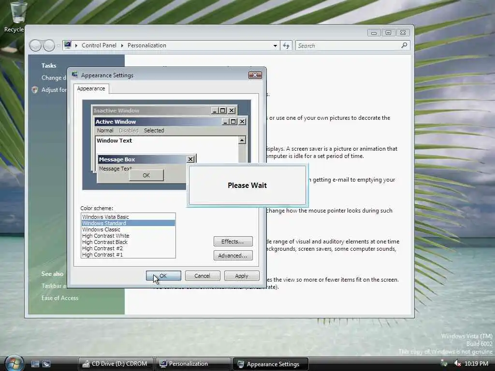Image resolution: width=495 pixels, height=371 pixels.
Task: Click Disabled in preview menu
Action: (x=129, y=130)
